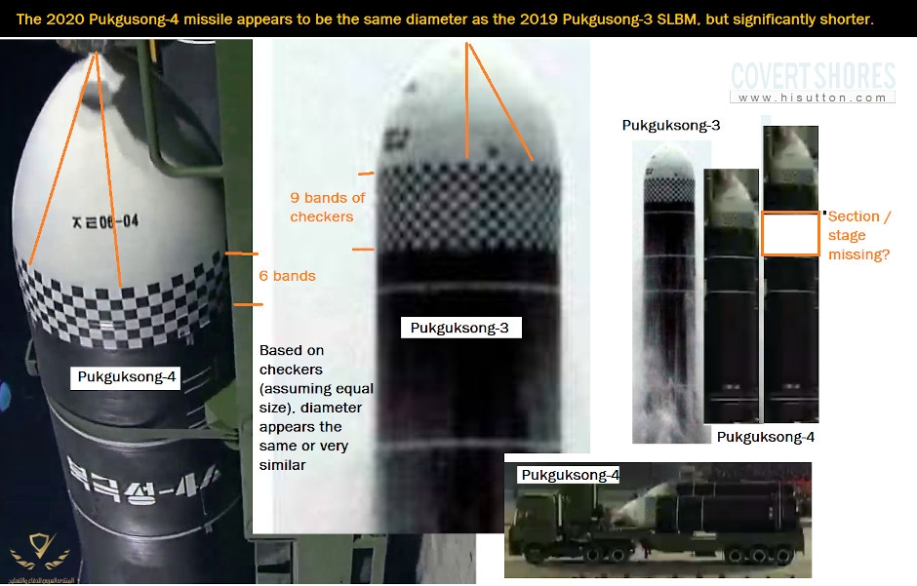917x586 pixels.
Task: Click the 'Pukguksong-4' label on left missile
Action: 126,377
